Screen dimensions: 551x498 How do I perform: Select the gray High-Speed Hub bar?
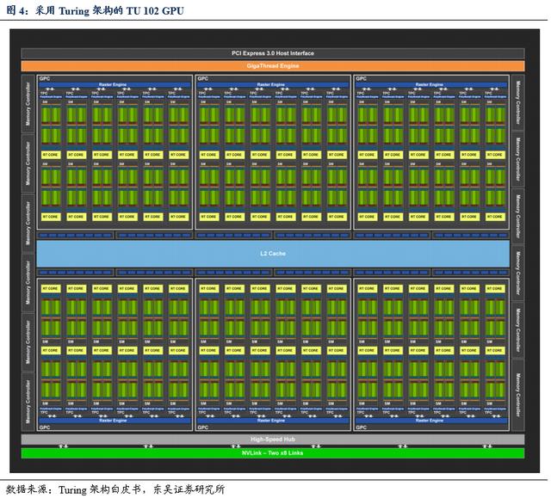coord(273,439)
